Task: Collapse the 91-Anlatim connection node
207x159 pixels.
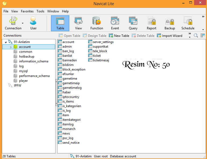Action: click(6, 42)
